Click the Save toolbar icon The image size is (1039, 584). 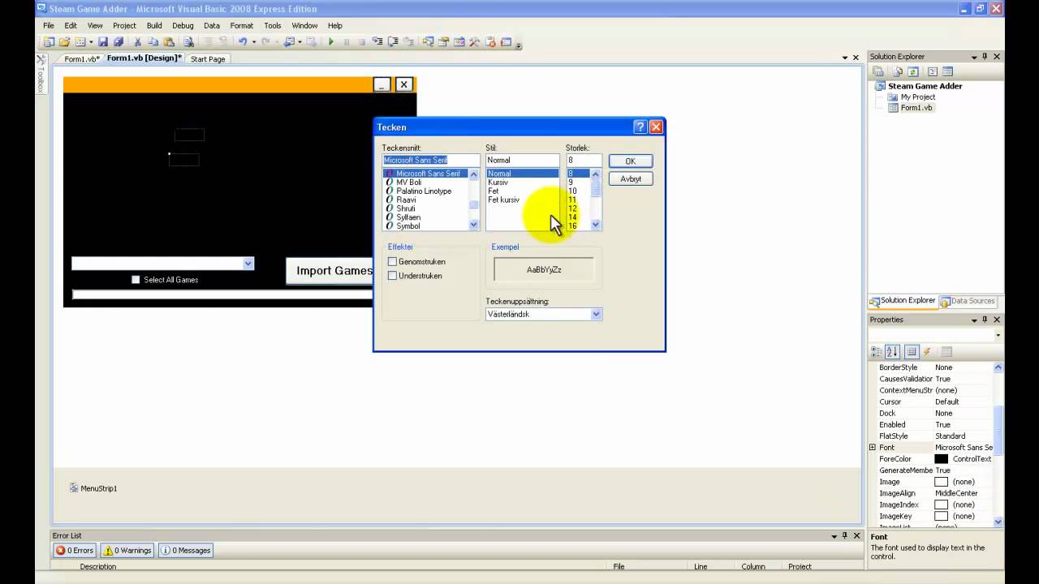102,42
